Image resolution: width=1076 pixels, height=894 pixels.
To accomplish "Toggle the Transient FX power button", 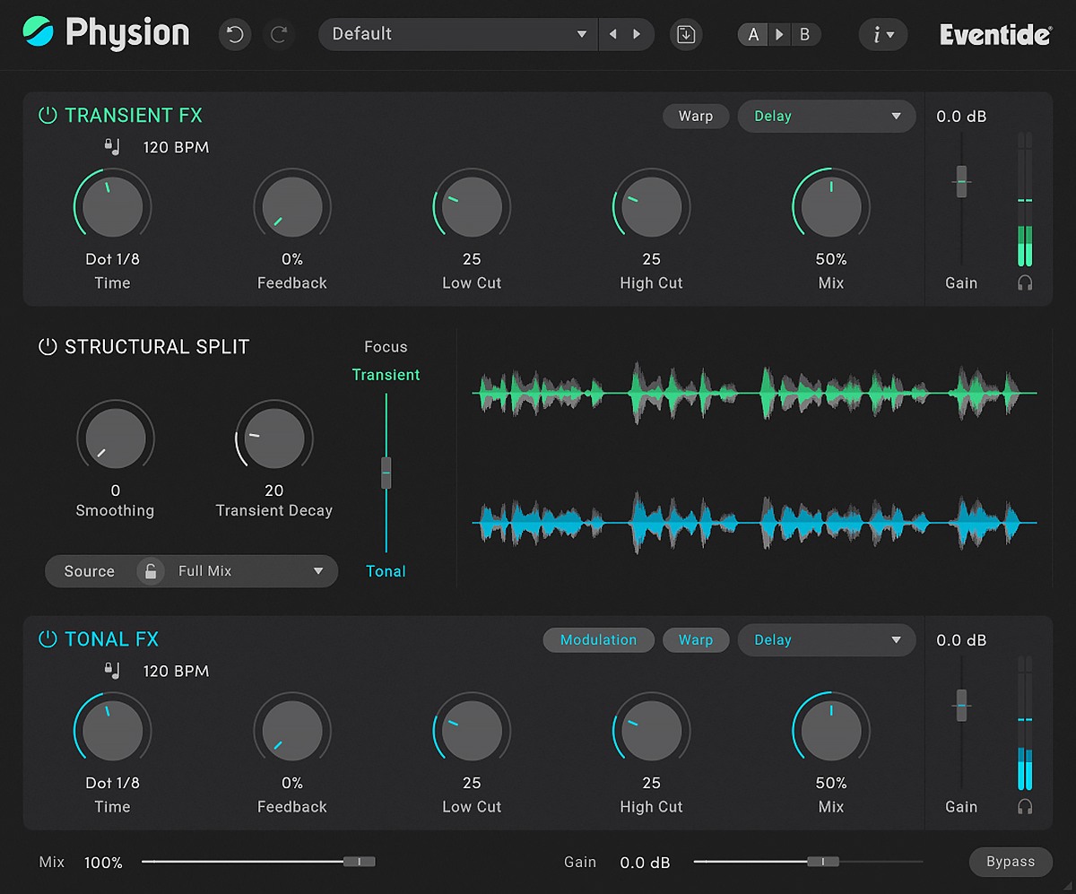I will (47, 116).
